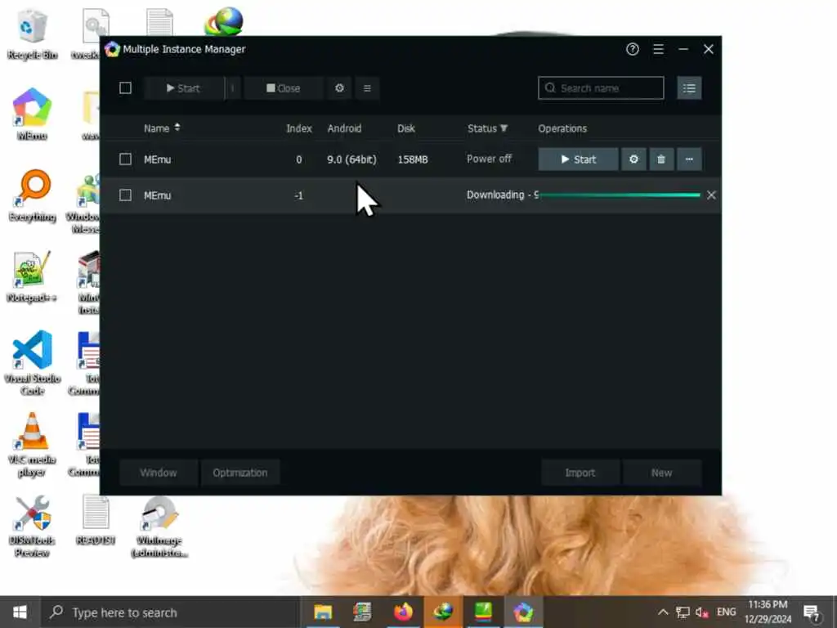This screenshot has width=837, height=628.
Task: Open ENG language input indicator
Action: pyautogui.click(x=726, y=612)
